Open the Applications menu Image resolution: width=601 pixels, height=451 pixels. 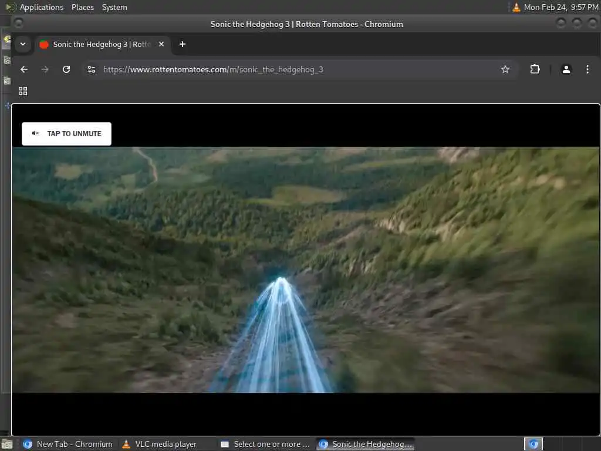(42, 7)
